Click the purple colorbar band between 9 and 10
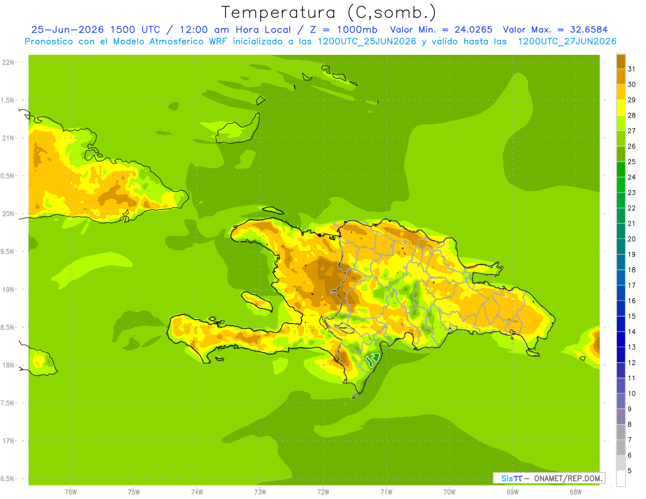 coord(621,402)
